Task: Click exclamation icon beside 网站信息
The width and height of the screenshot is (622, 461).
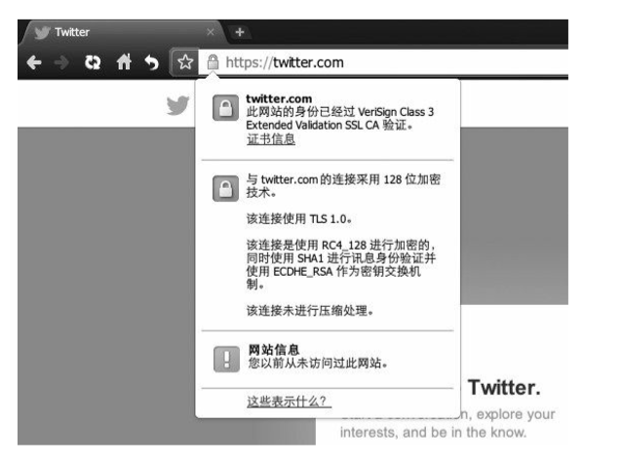Action: pyautogui.click(x=226, y=359)
